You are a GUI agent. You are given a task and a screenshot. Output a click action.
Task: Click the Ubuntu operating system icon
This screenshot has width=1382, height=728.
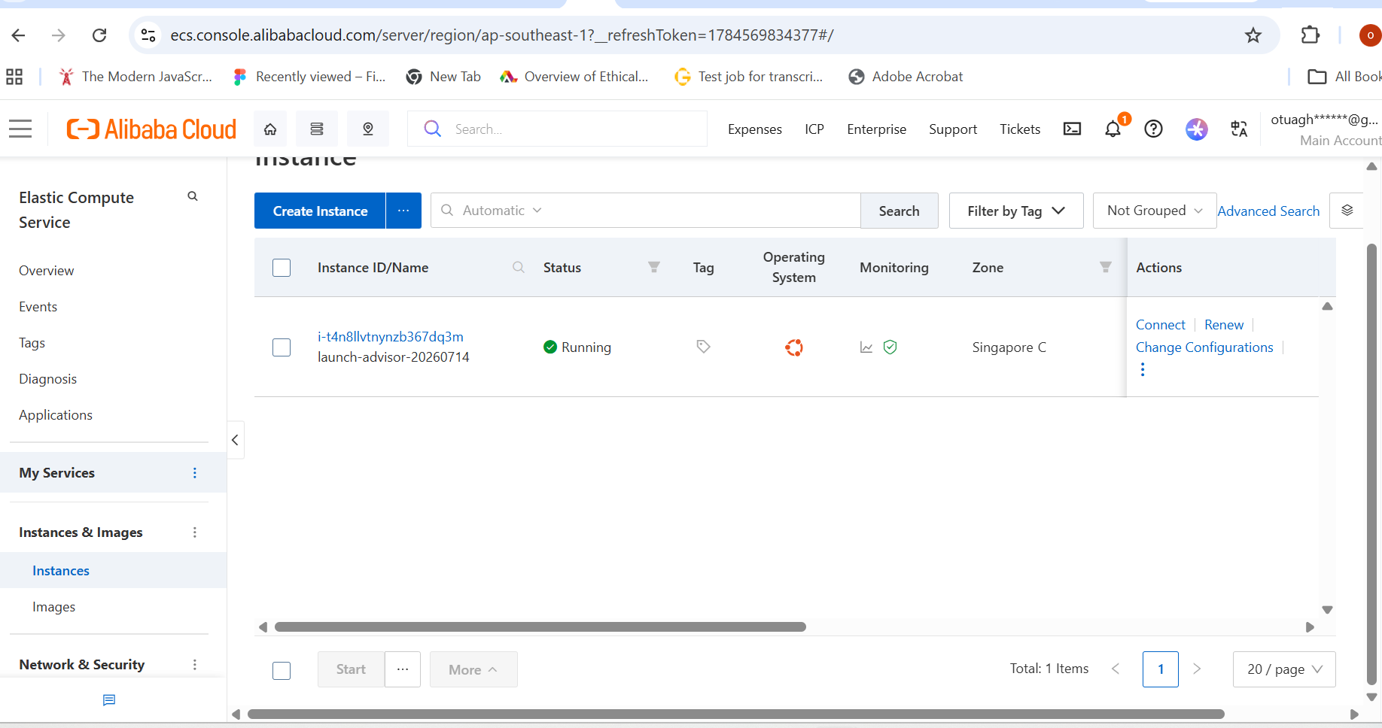tap(794, 347)
